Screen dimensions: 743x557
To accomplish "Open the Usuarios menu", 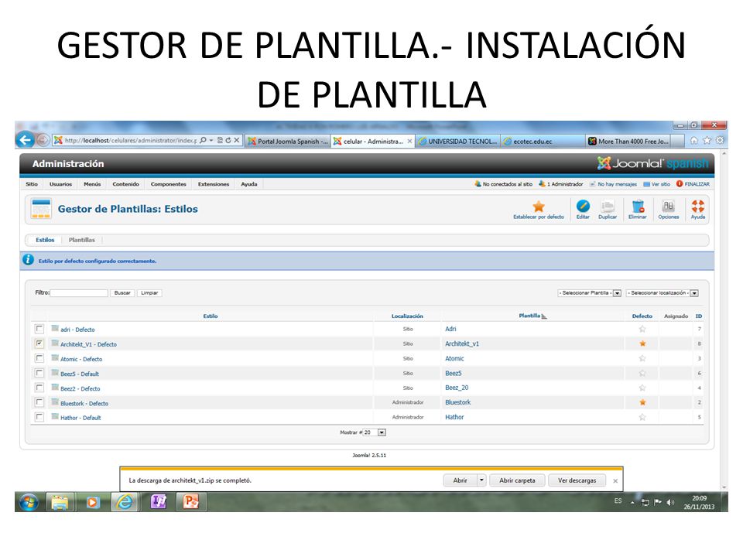I will point(60,184).
